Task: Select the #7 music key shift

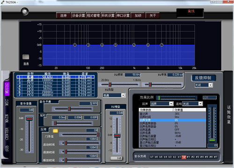Action: point(215,157)
